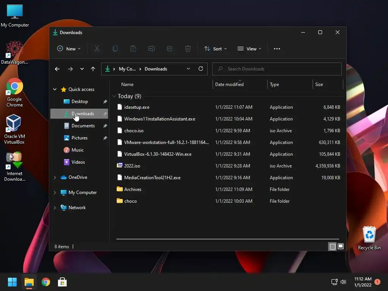The width and height of the screenshot is (388, 291).
Task: Click the Search Downloads field
Action: coord(277,69)
